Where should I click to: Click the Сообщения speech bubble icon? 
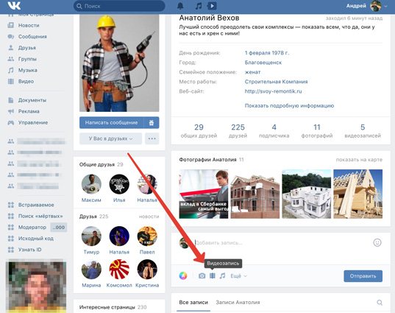point(10,37)
